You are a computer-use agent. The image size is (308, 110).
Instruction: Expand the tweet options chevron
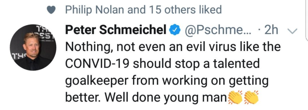pyautogui.click(x=293, y=31)
